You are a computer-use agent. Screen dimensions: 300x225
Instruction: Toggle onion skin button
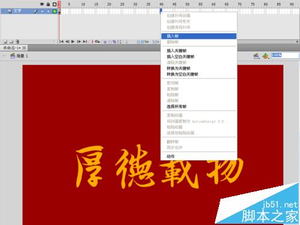pyautogui.click(x=105, y=42)
